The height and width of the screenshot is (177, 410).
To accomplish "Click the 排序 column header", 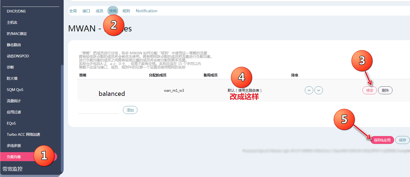I will [295, 75].
